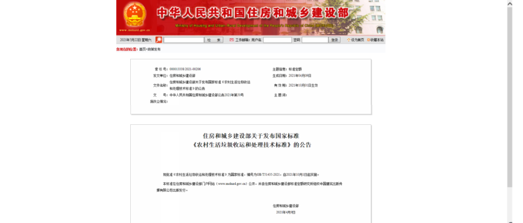Focus the 密码 password field
Image resolution: width=523 pixels, height=223 pixels.
point(315,40)
